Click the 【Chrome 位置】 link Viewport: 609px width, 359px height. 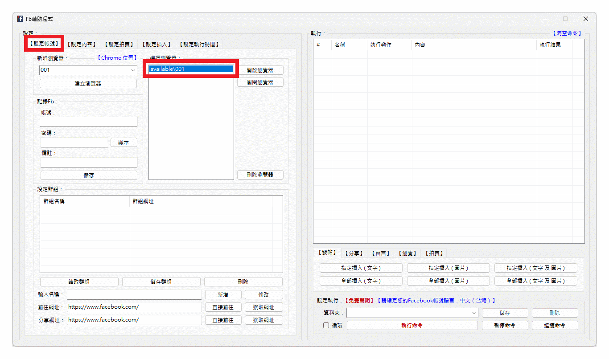tap(117, 57)
